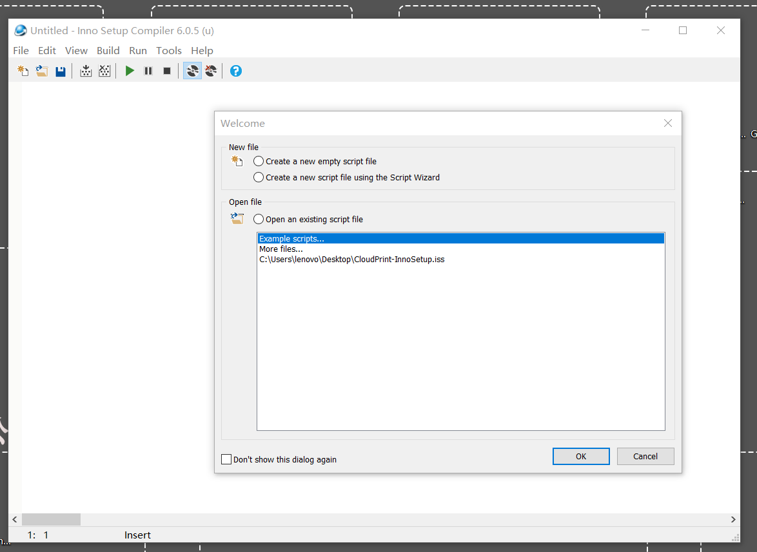
Task: Click the 1: 1 cursor position in status bar
Action: click(x=37, y=535)
